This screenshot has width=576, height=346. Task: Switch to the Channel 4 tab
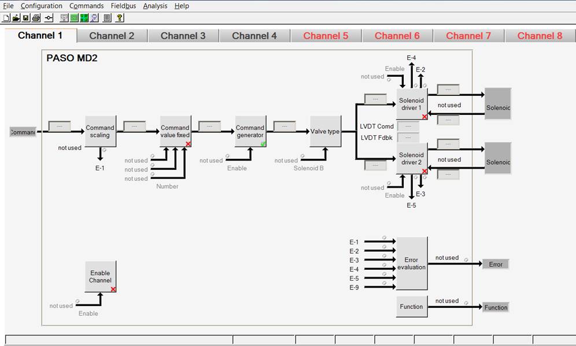[x=254, y=36]
